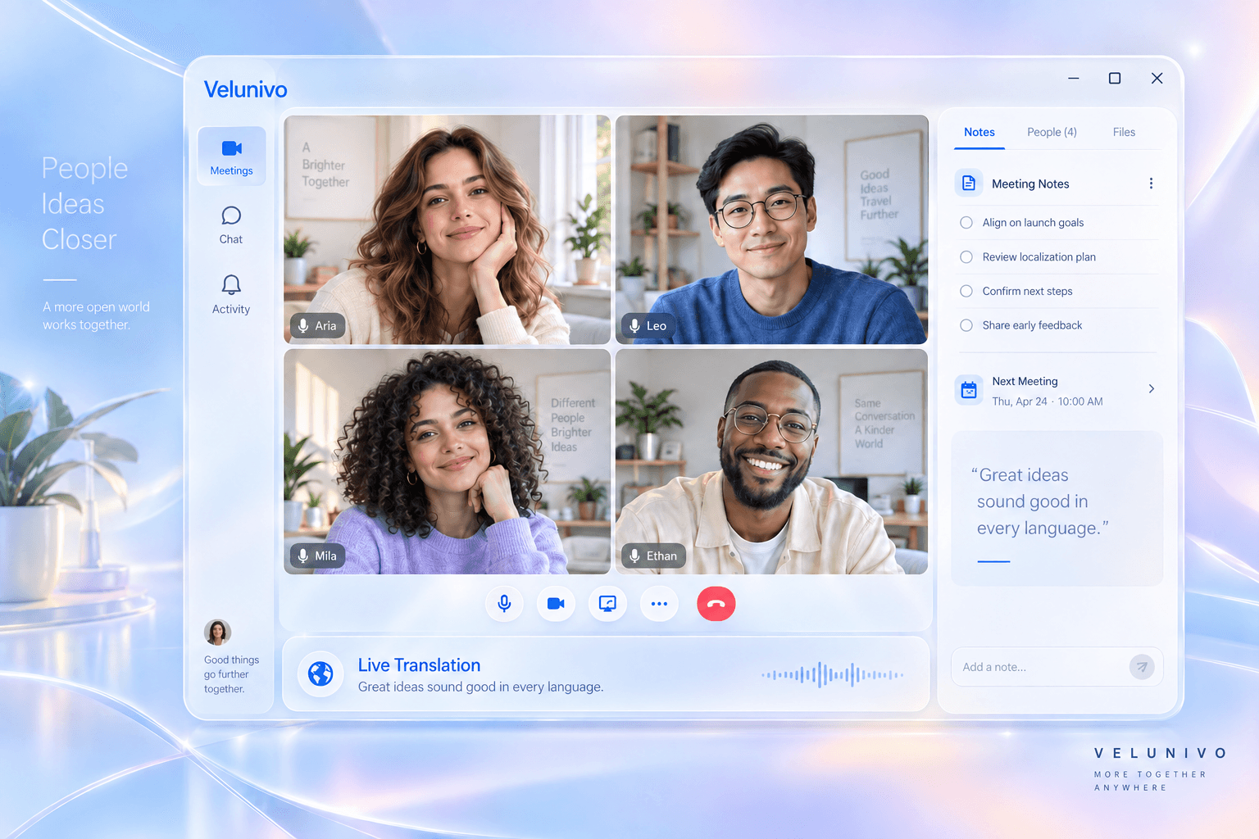This screenshot has height=839, width=1259.
Task: Open the Meetings section in sidebar
Action: (232, 156)
